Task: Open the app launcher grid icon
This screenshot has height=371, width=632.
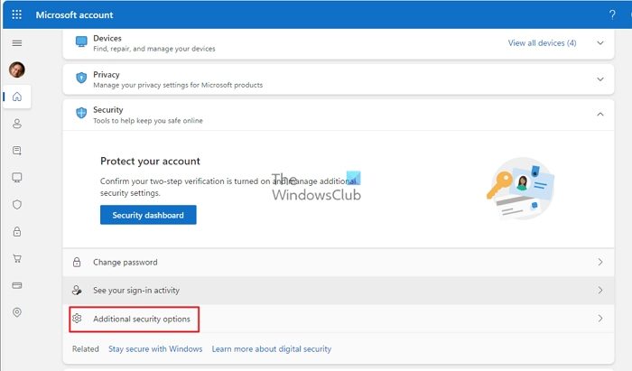Action: coord(17,15)
